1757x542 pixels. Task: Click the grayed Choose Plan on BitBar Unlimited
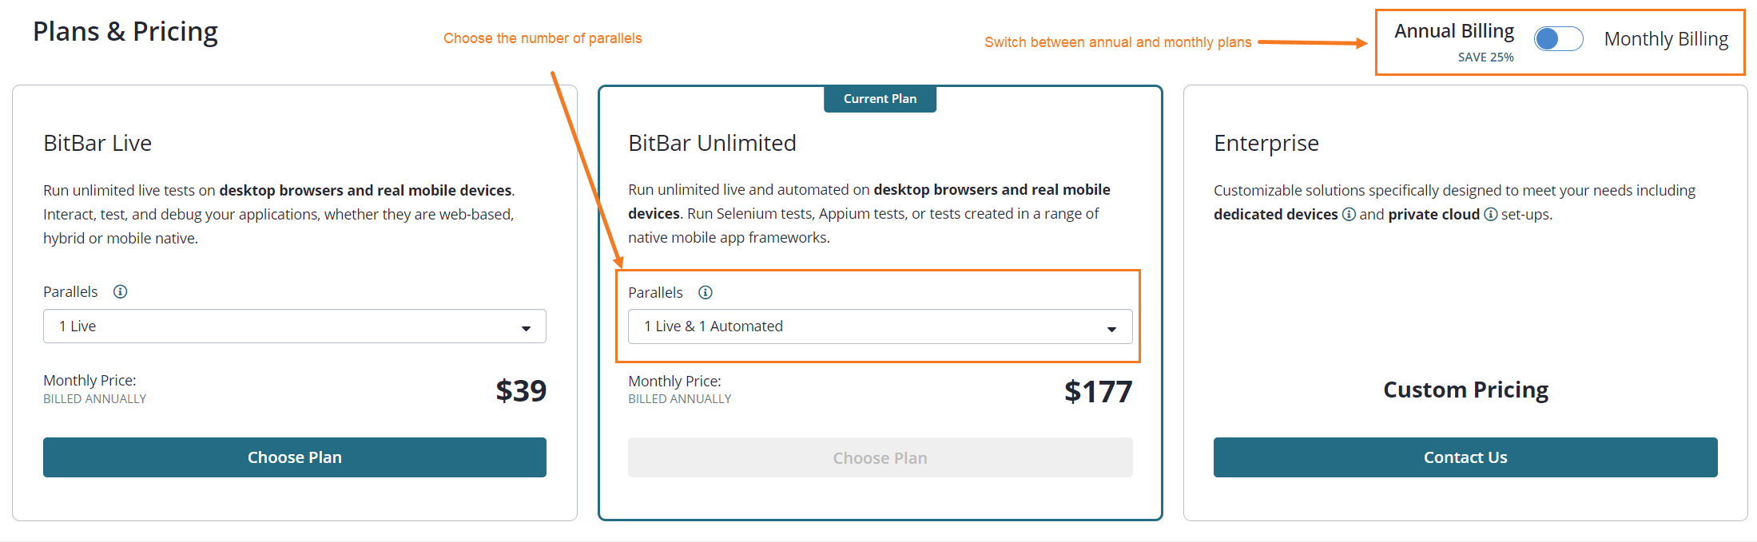pyautogui.click(x=880, y=457)
